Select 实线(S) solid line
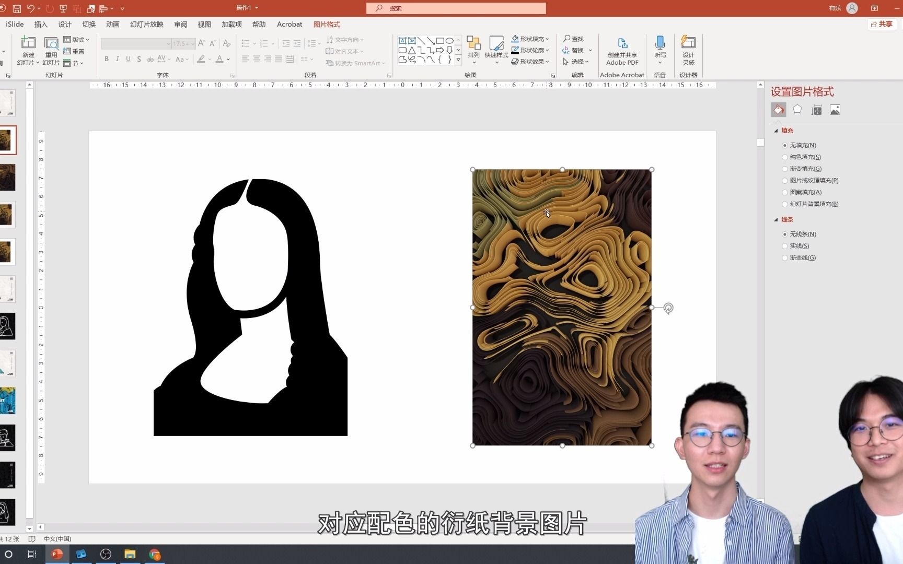 (x=795, y=246)
